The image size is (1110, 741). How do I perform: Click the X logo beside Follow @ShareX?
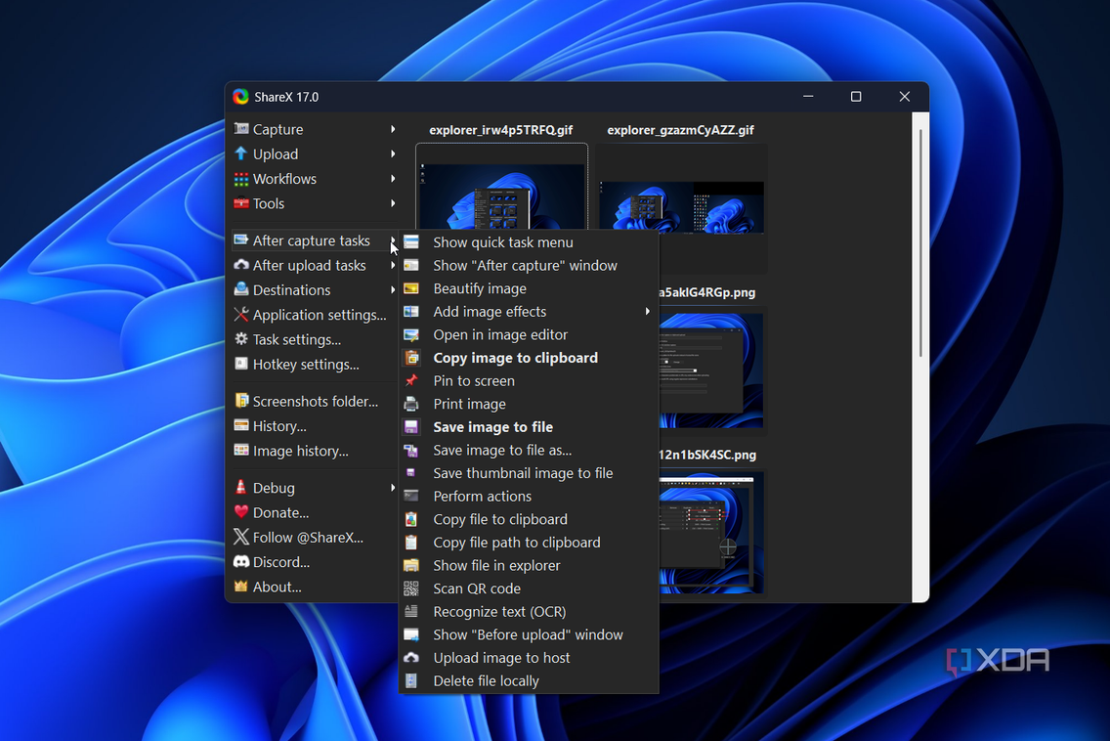[x=241, y=537]
